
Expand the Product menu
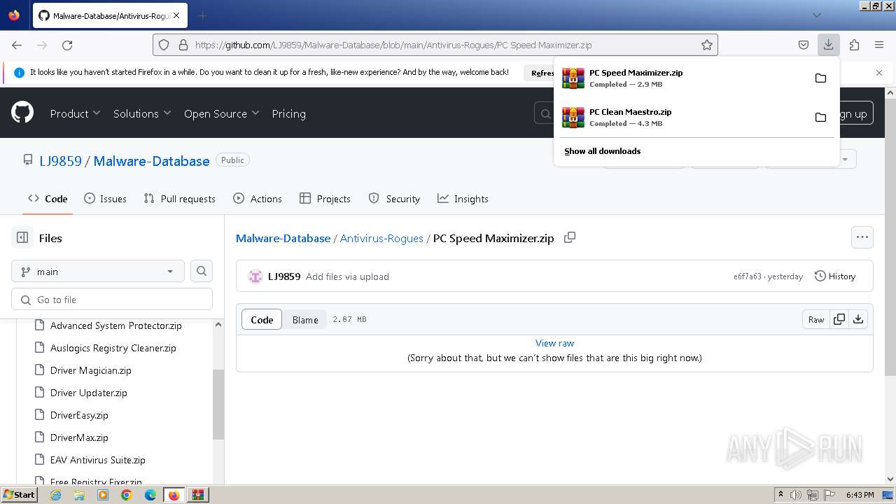[75, 113]
